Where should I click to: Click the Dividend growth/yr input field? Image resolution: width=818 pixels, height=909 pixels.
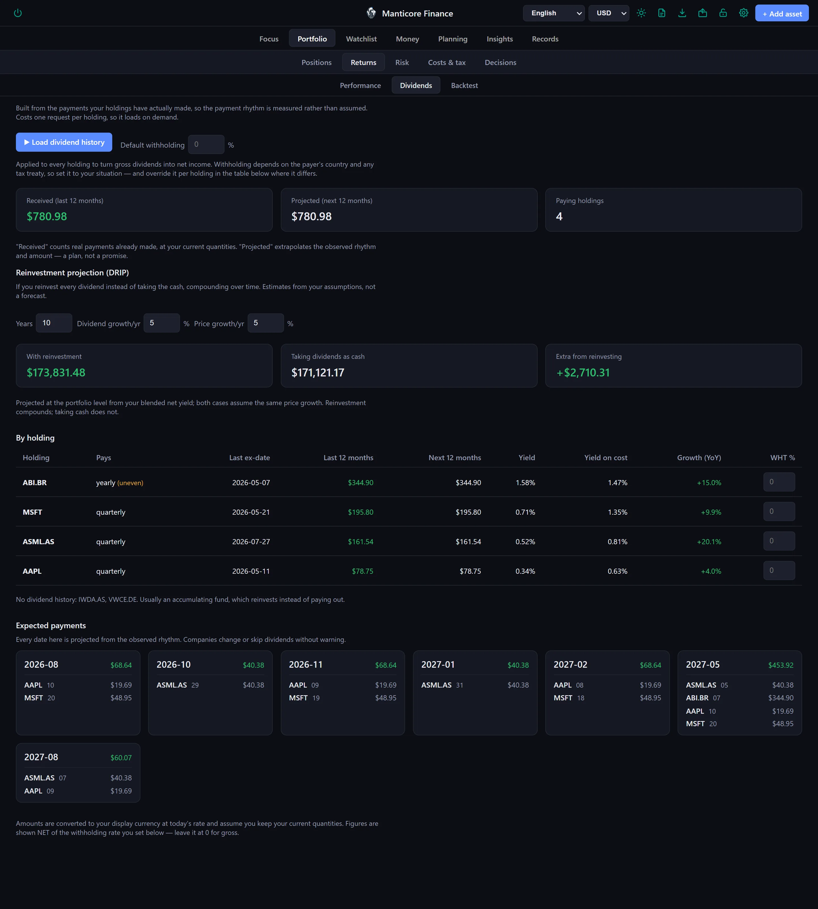[x=162, y=323]
